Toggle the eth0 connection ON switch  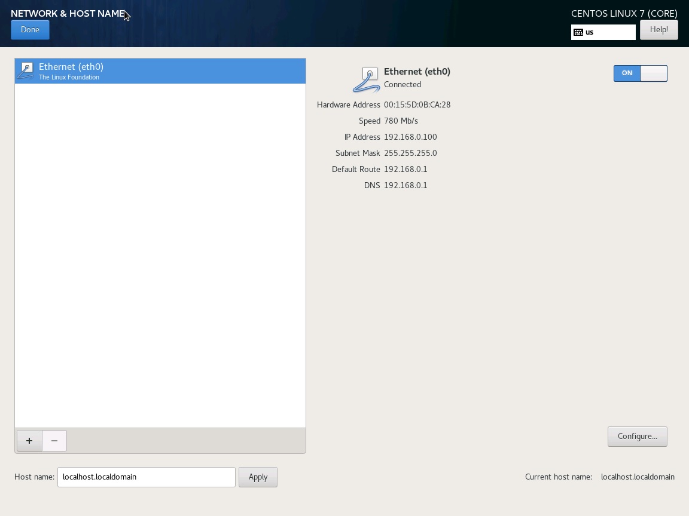pos(640,73)
